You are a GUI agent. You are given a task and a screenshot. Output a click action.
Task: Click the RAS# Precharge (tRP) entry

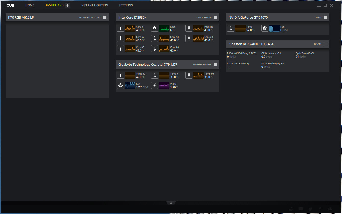coord(273,65)
